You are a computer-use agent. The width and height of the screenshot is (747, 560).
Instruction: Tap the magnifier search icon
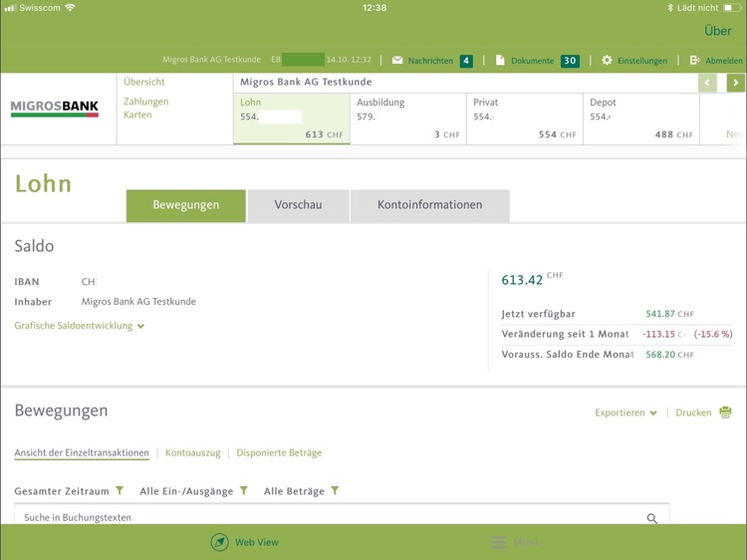[651, 518]
